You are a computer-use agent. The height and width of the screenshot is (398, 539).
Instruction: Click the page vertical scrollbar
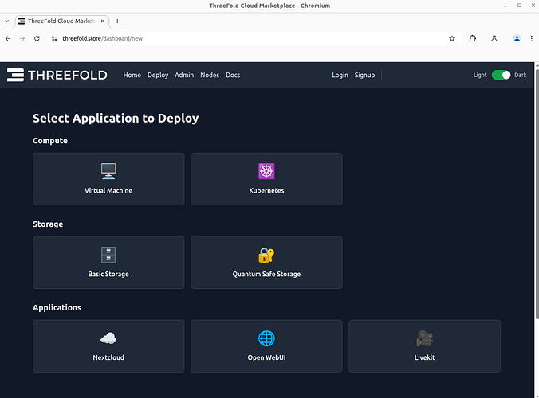point(537,194)
